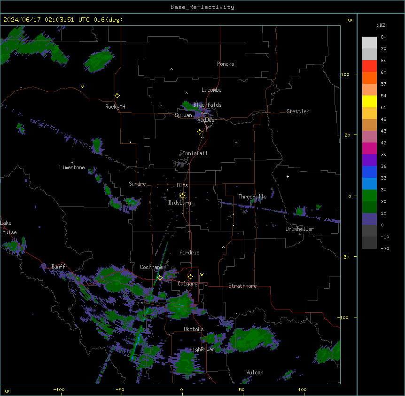Select the dark orange 57–60 dBZ swatch
Viewport: 405px width, 396px height.
click(x=369, y=78)
